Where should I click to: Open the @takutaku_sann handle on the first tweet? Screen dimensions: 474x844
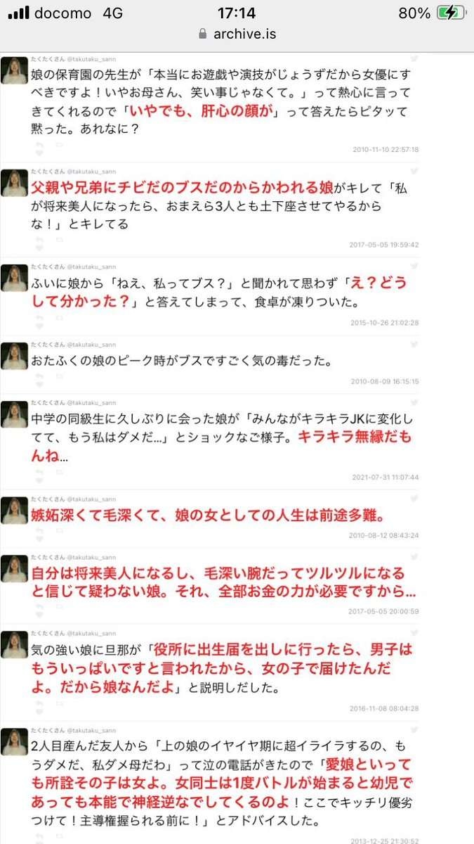coord(91,60)
